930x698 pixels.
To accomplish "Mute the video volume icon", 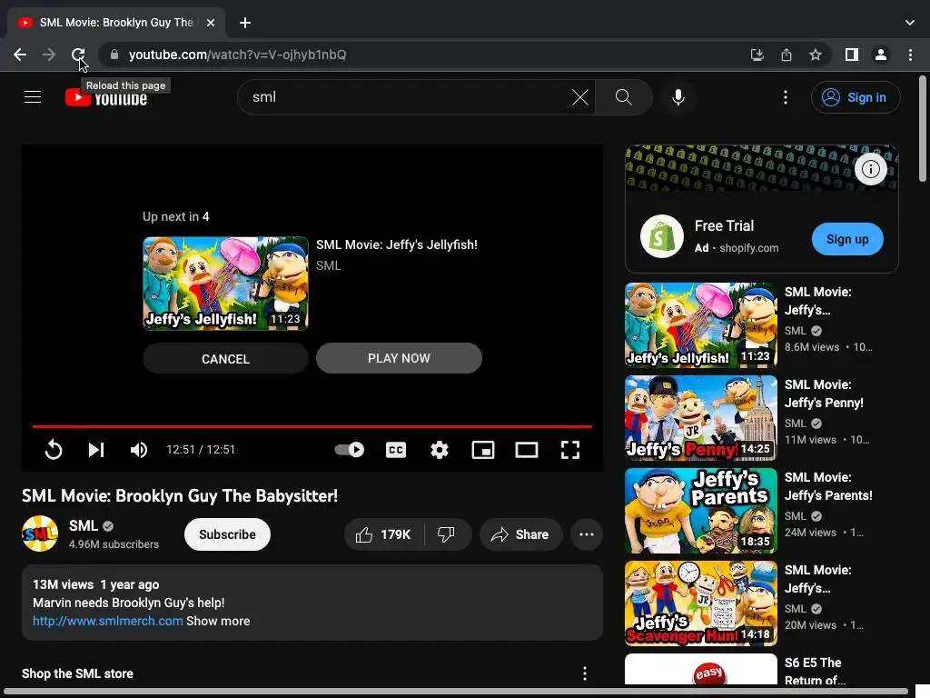I will tap(139, 449).
